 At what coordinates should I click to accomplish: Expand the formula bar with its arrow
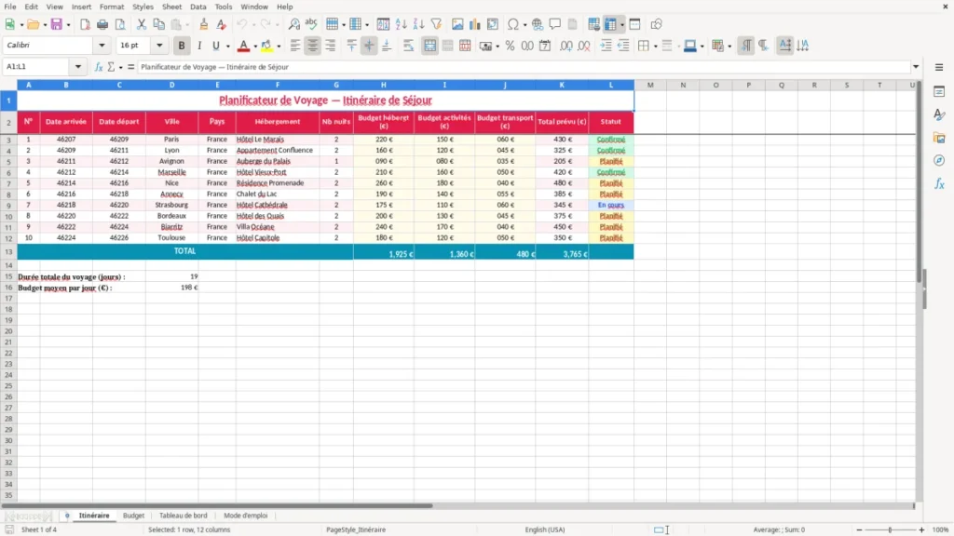[916, 67]
